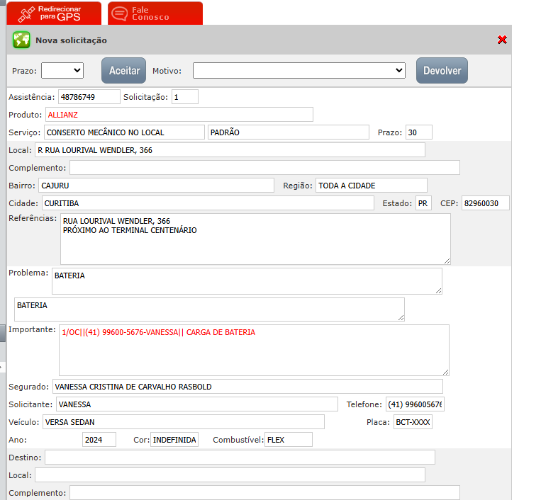Expand the Motivo dropdown list

click(x=299, y=70)
